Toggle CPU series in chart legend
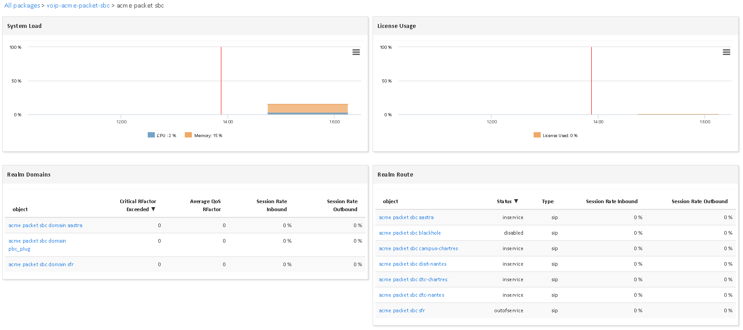This screenshot has height=330, width=743. coord(162,135)
